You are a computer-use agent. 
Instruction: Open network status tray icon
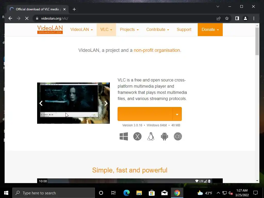pos(225,193)
